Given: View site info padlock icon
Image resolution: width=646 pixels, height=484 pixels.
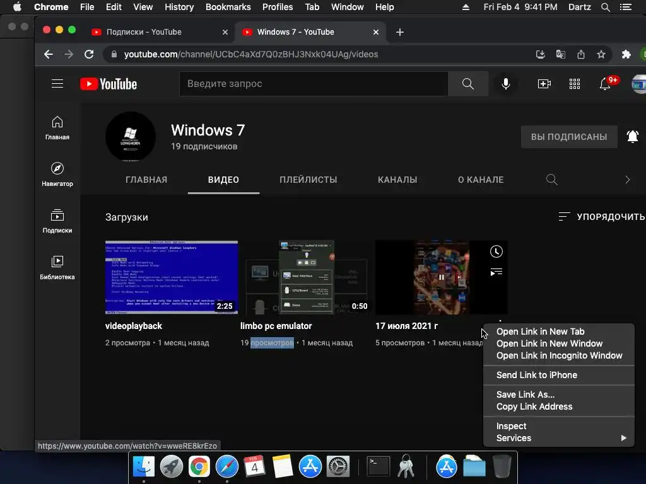Looking at the screenshot, I should pos(114,54).
